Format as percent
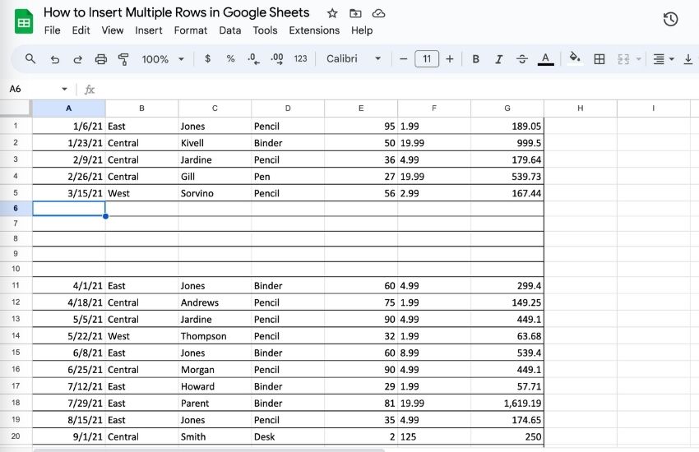The width and height of the screenshot is (699, 452). (x=230, y=59)
